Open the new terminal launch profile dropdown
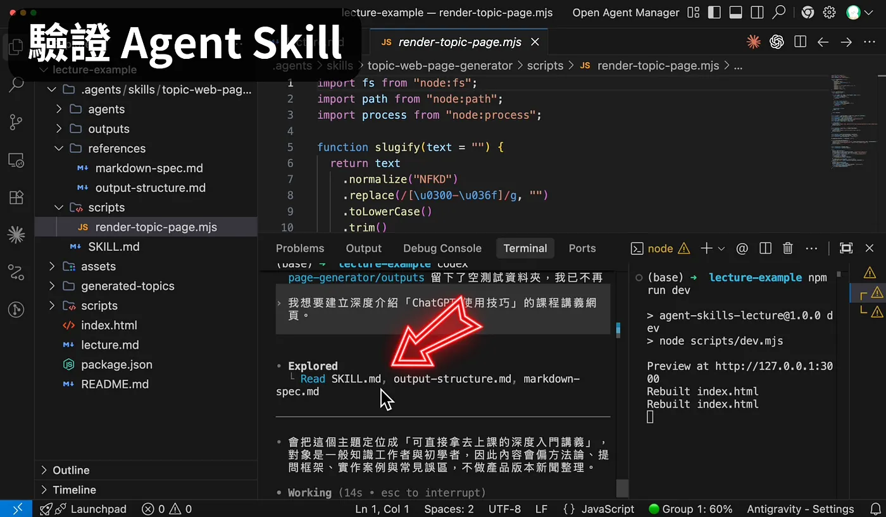Screen dimensions: 886x517 [721, 249]
